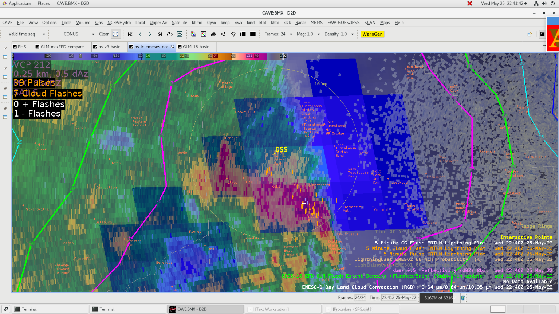Image resolution: width=559 pixels, height=314 pixels.
Task: Toggle Interactive Points legend entry
Action: point(526,237)
